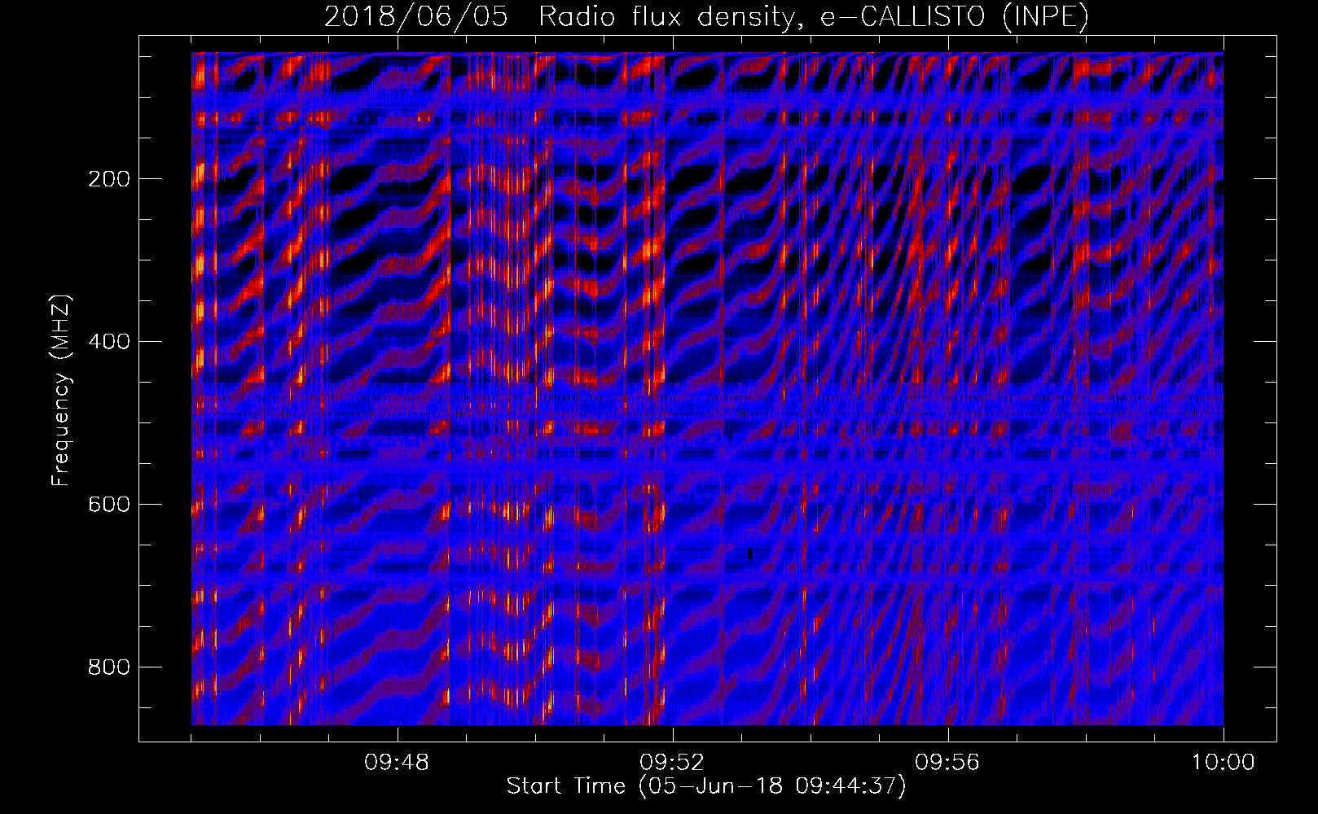Click the 600 frequency tick label
This screenshot has width=1318, height=814.
click(x=109, y=505)
